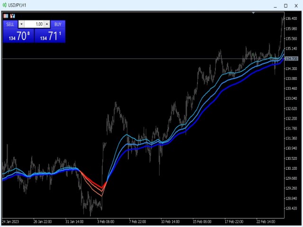The height and width of the screenshot is (227, 303).
Task: Click the USDJPY chart window icon
Action: pyautogui.click(x=4, y=5)
